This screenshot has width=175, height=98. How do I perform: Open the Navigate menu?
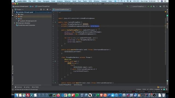[x=46, y=1]
